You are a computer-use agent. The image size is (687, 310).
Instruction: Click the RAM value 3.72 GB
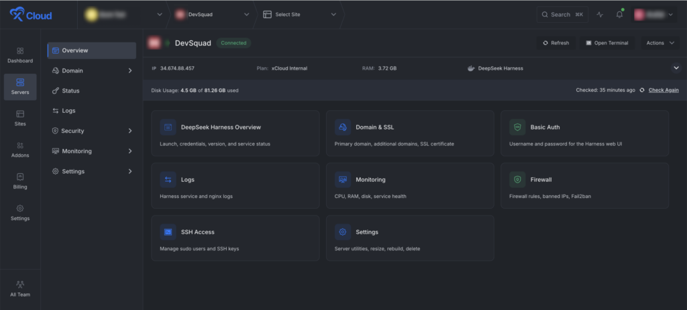point(387,68)
